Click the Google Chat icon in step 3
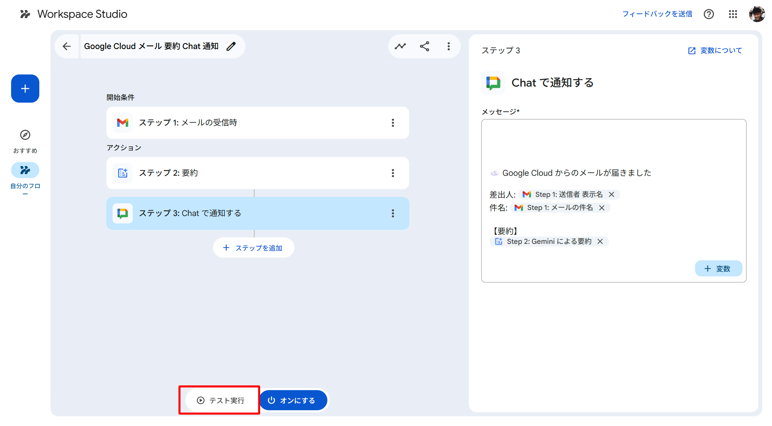Image resolution: width=772 pixels, height=426 pixels. 123,213
